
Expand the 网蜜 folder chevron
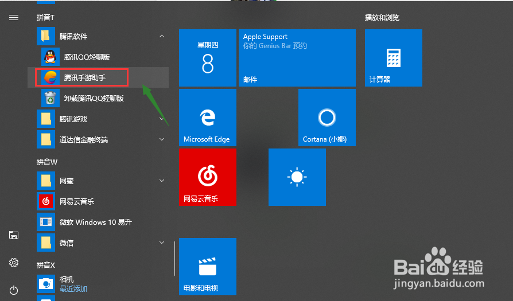pos(162,181)
